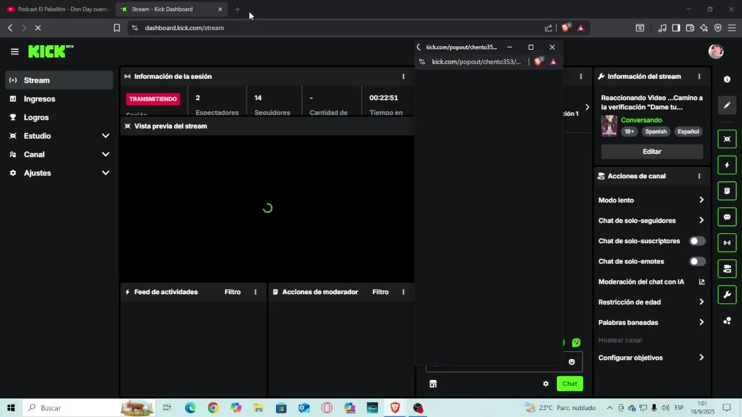Bookmark this page with the bookmark icon
The width and height of the screenshot is (742, 417).
tap(117, 28)
